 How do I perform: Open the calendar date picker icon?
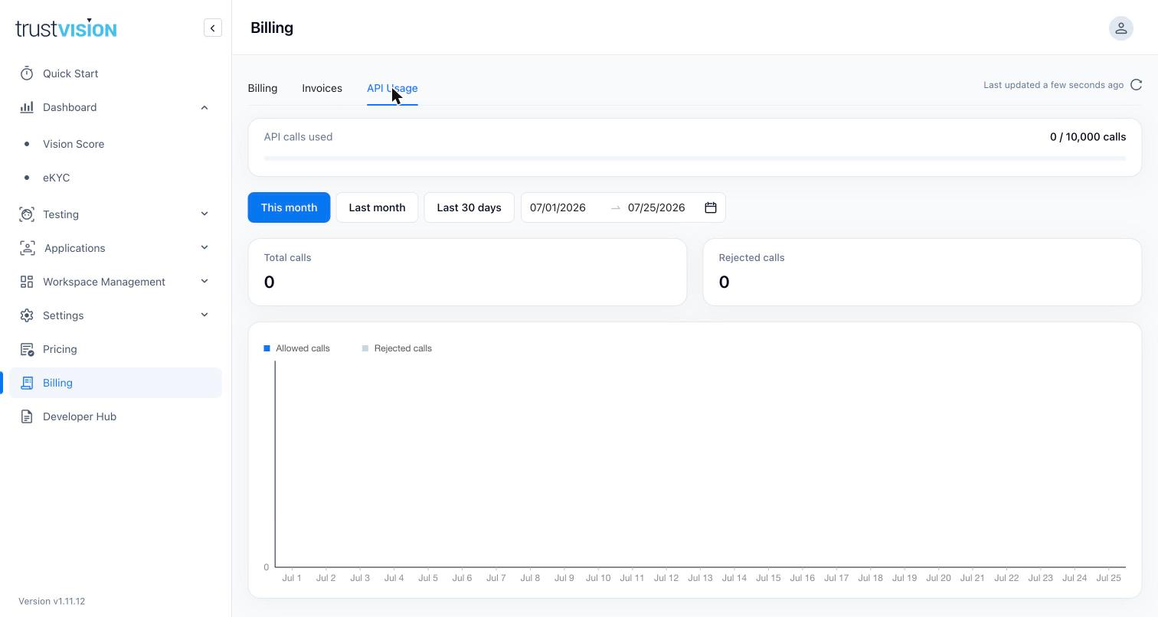click(x=711, y=207)
